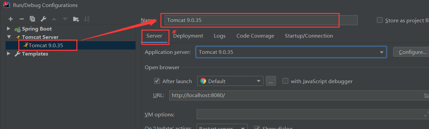Toggle the Show dialog checkbox
Image resolution: width=429 pixels, height=129 pixels.
click(257, 128)
